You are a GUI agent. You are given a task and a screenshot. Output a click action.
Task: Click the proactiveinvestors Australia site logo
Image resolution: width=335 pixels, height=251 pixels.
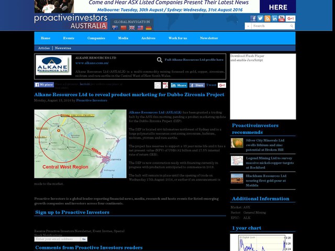click(x=71, y=22)
